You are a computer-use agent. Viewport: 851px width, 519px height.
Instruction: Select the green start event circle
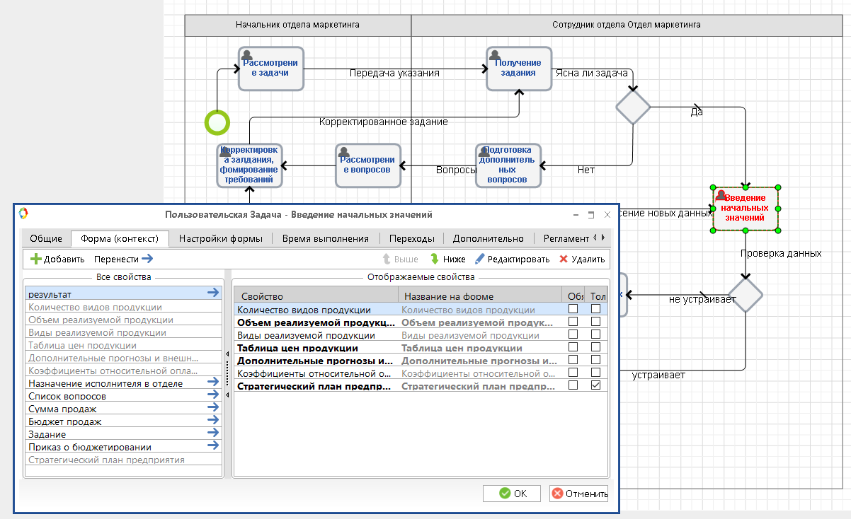click(x=217, y=122)
